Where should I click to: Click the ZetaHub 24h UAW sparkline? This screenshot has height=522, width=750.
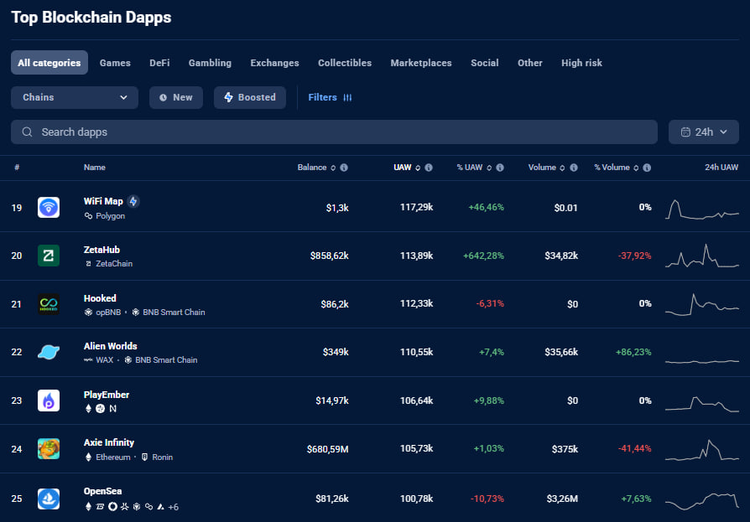[x=701, y=256]
